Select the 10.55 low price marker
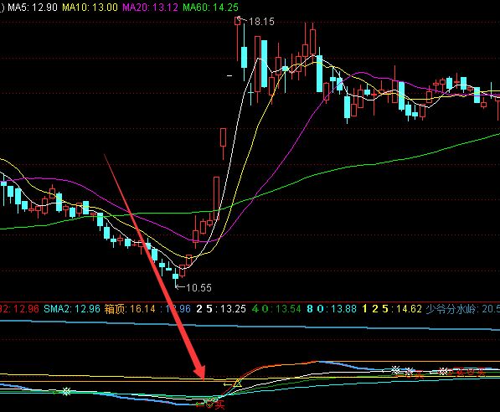The width and height of the screenshot is (500, 412). click(x=198, y=288)
